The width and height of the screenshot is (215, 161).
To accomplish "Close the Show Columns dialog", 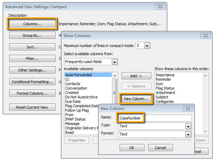I will point(205,36).
